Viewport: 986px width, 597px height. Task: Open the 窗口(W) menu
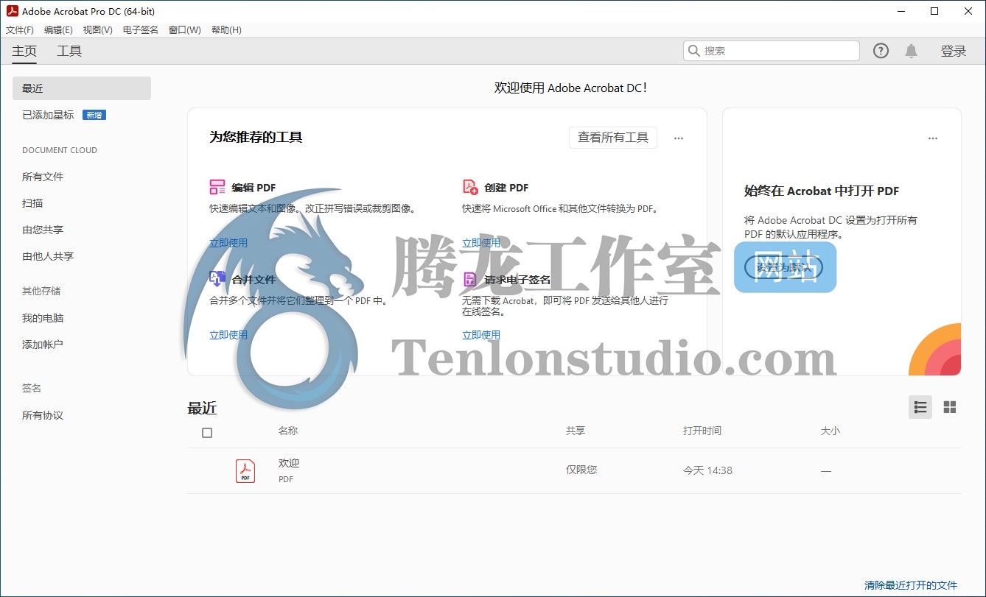point(185,30)
